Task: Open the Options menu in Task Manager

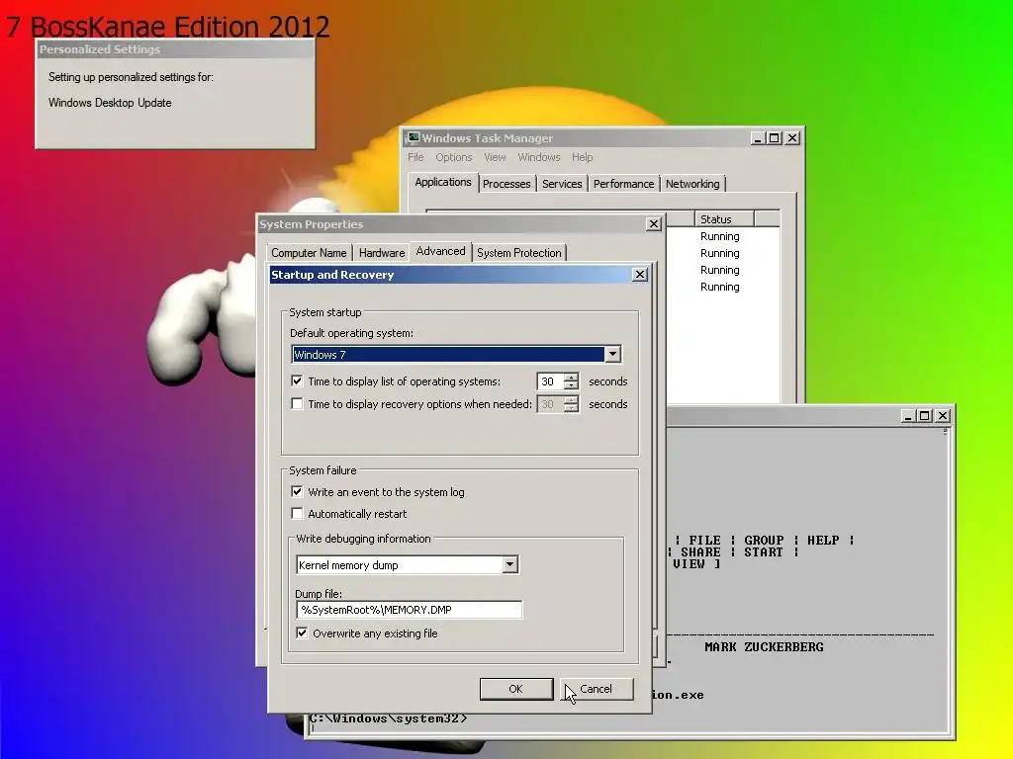Action: [x=453, y=157]
